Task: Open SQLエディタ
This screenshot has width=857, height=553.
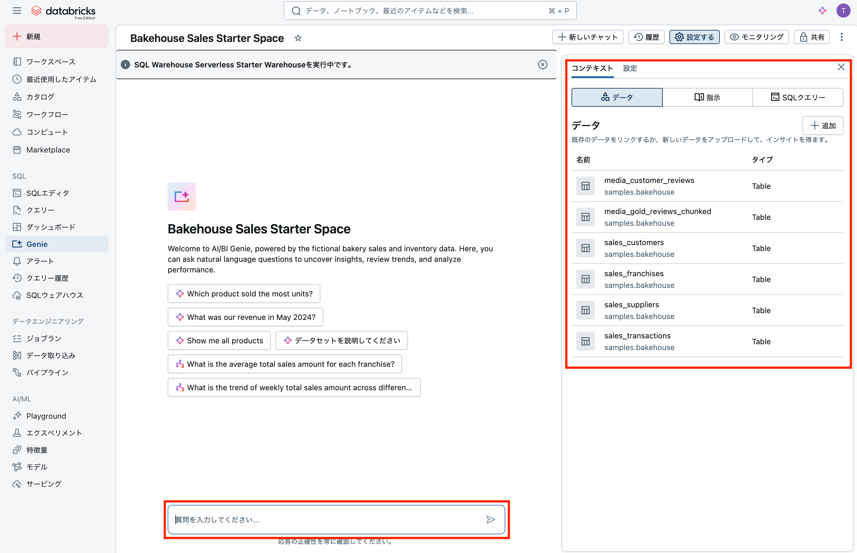Action: pos(57,193)
